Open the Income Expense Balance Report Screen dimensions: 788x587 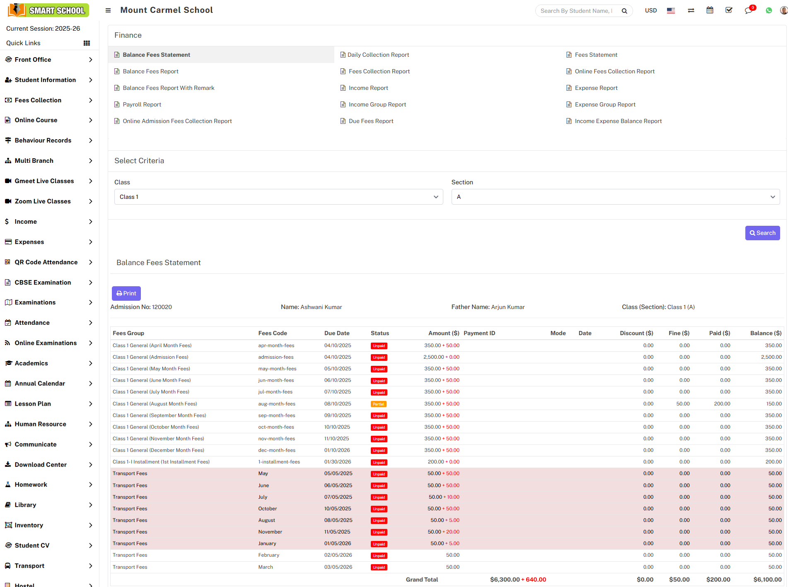pos(618,121)
